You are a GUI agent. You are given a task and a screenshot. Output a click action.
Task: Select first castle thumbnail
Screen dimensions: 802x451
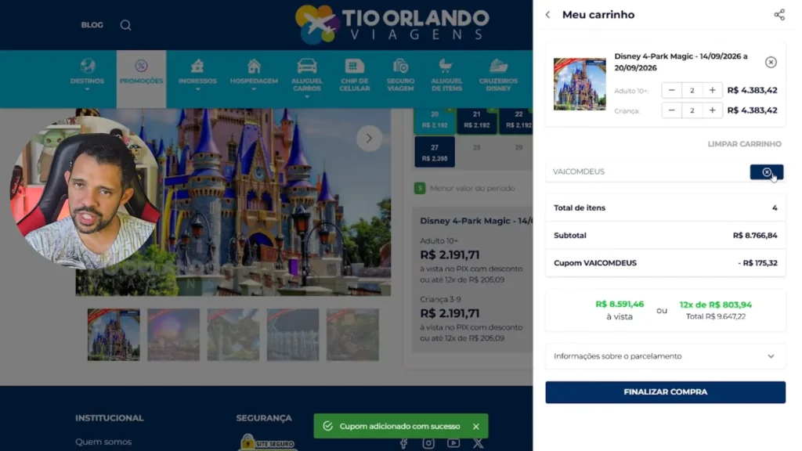(114, 335)
